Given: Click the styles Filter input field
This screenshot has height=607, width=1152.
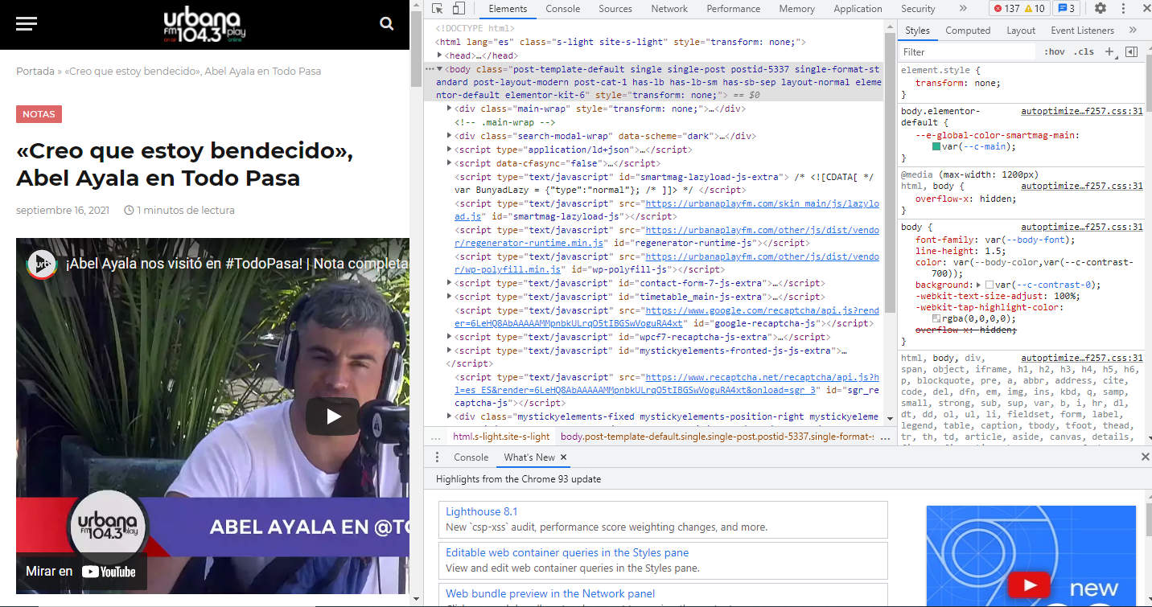Looking at the screenshot, I should (x=965, y=51).
